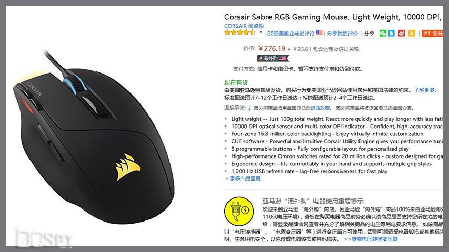
Task: Open 查看电压转换变压器 voltage converter link
Action: [371, 239]
